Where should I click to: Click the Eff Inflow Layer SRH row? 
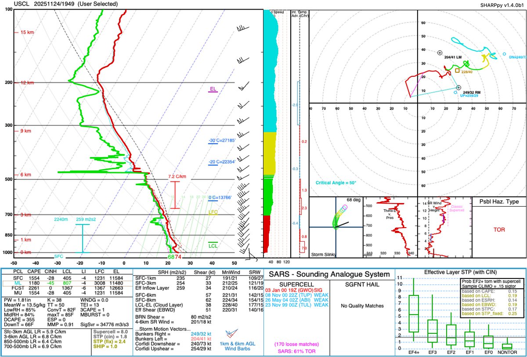[x=199, y=288]
